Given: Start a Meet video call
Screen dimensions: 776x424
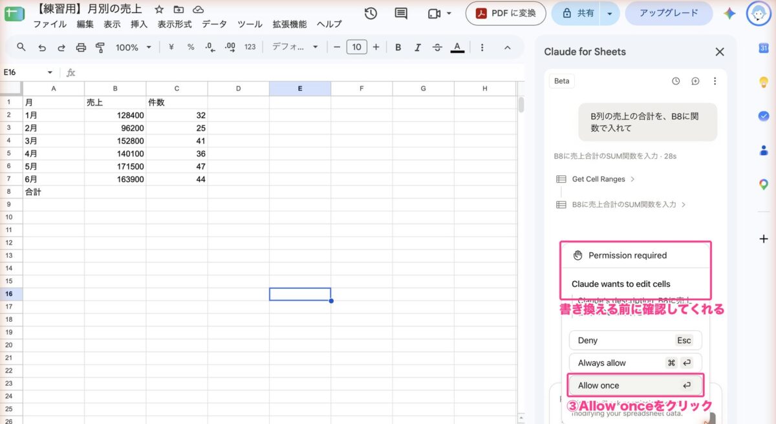Looking at the screenshot, I should click(434, 14).
